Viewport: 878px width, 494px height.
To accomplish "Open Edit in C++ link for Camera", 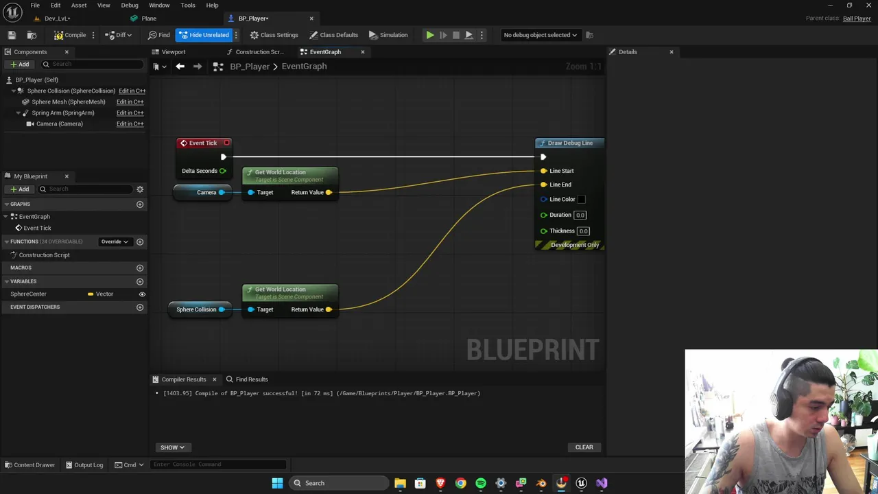I will [x=130, y=123].
